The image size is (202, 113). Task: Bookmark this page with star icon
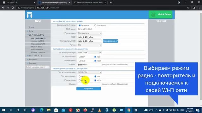click(188, 8)
